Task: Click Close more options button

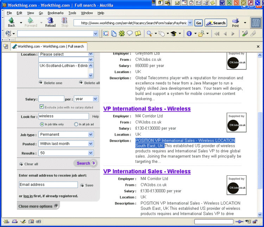Action: coord(38,206)
